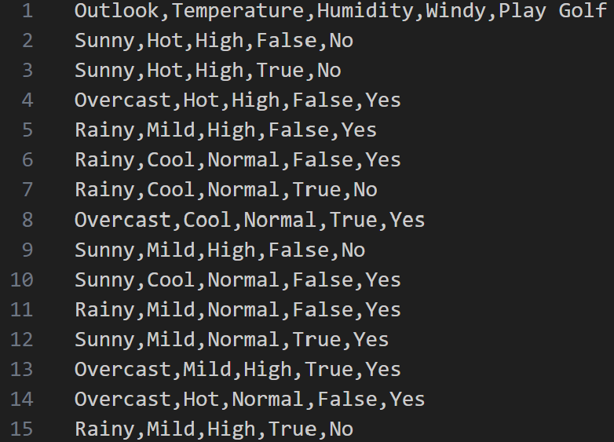Click Normal on line 6
The height and width of the screenshot is (442, 614).
pyautogui.click(x=243, y=160)
